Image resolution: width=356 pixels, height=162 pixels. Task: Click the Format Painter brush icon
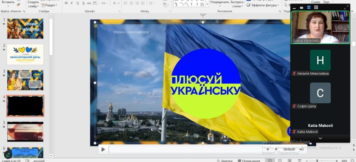[18, 5]
